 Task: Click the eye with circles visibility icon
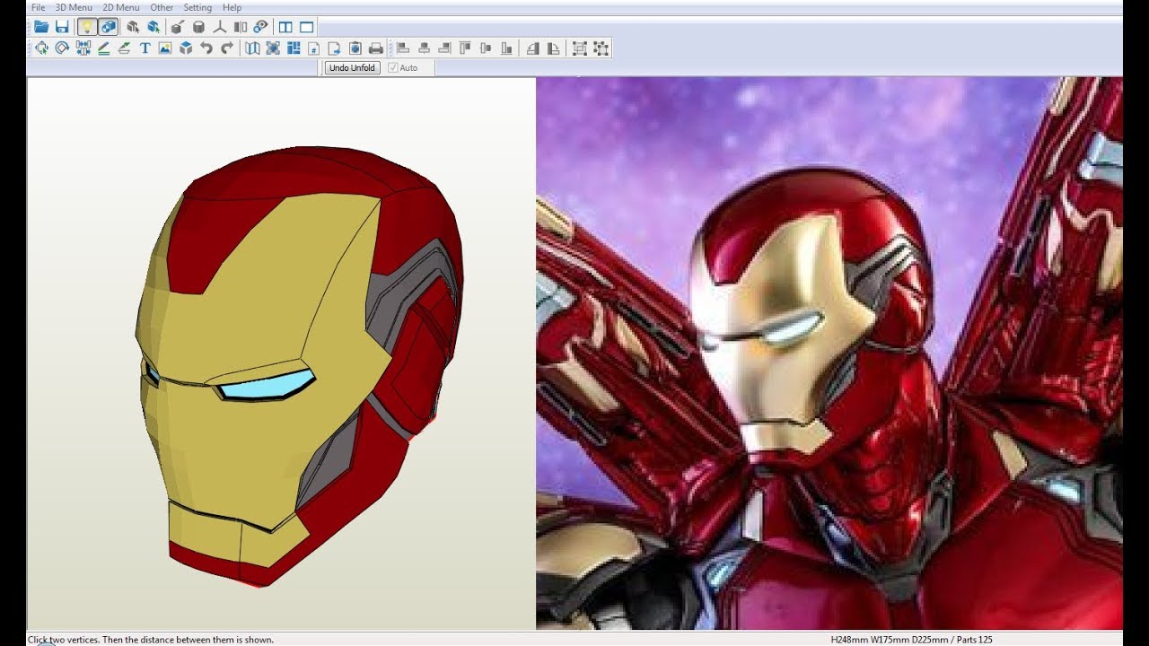[x=260, y=27]
